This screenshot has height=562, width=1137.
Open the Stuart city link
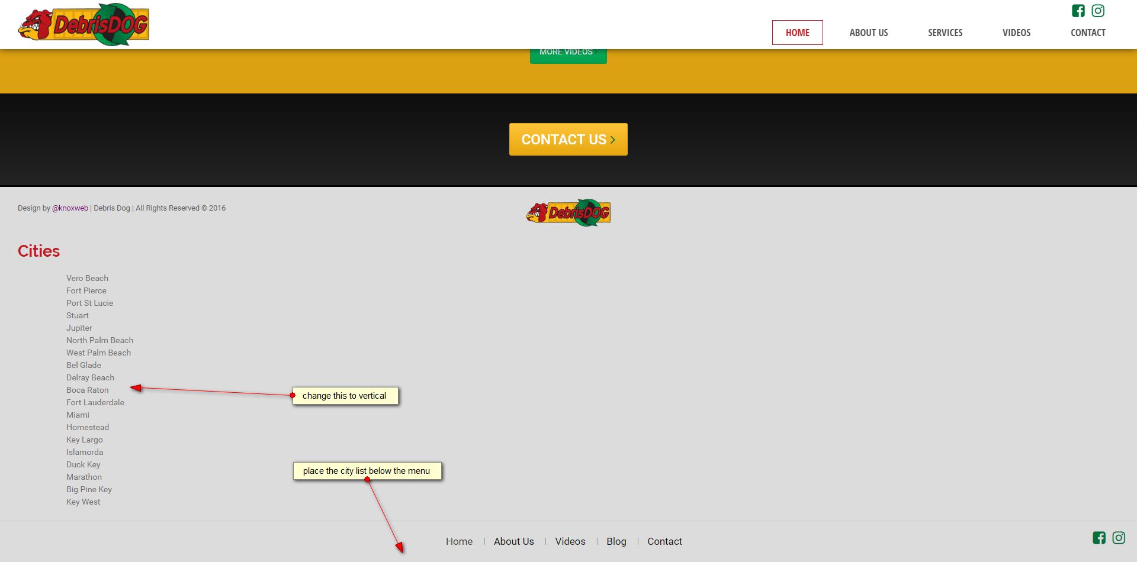pyautogui.click(x=78, y=315)
